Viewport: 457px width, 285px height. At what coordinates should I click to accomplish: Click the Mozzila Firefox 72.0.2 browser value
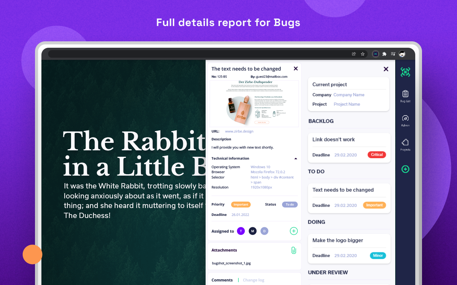pyautogui.click(x=268, y=172)
